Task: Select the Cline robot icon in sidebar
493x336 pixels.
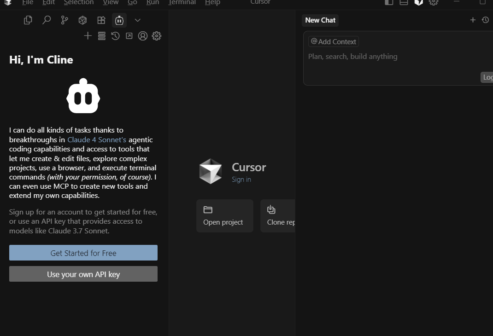Action: click(119, 20)
